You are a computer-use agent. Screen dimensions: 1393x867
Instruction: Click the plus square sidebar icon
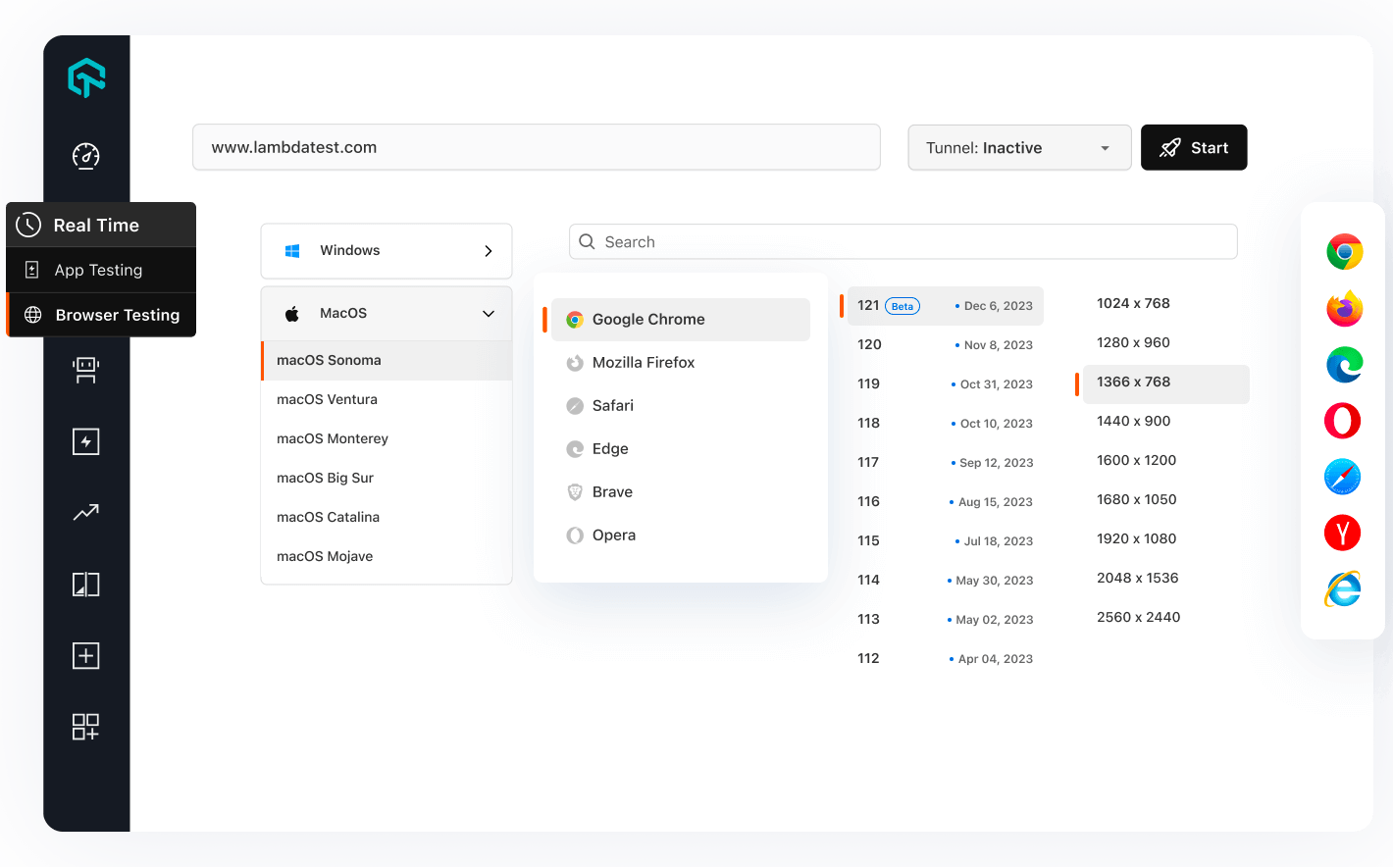click(x=86, y=655)
